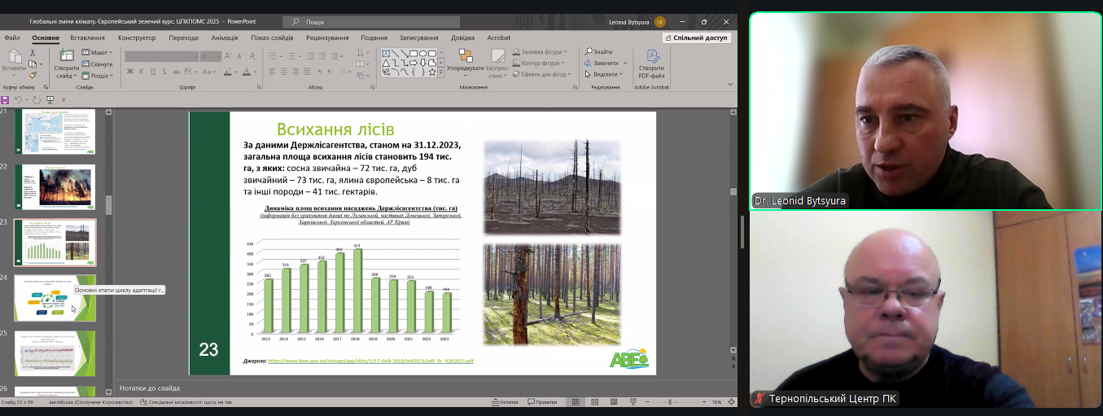
Task: Toggle Notes (Нотатки) pane in status bar
Action: [506, 402]
